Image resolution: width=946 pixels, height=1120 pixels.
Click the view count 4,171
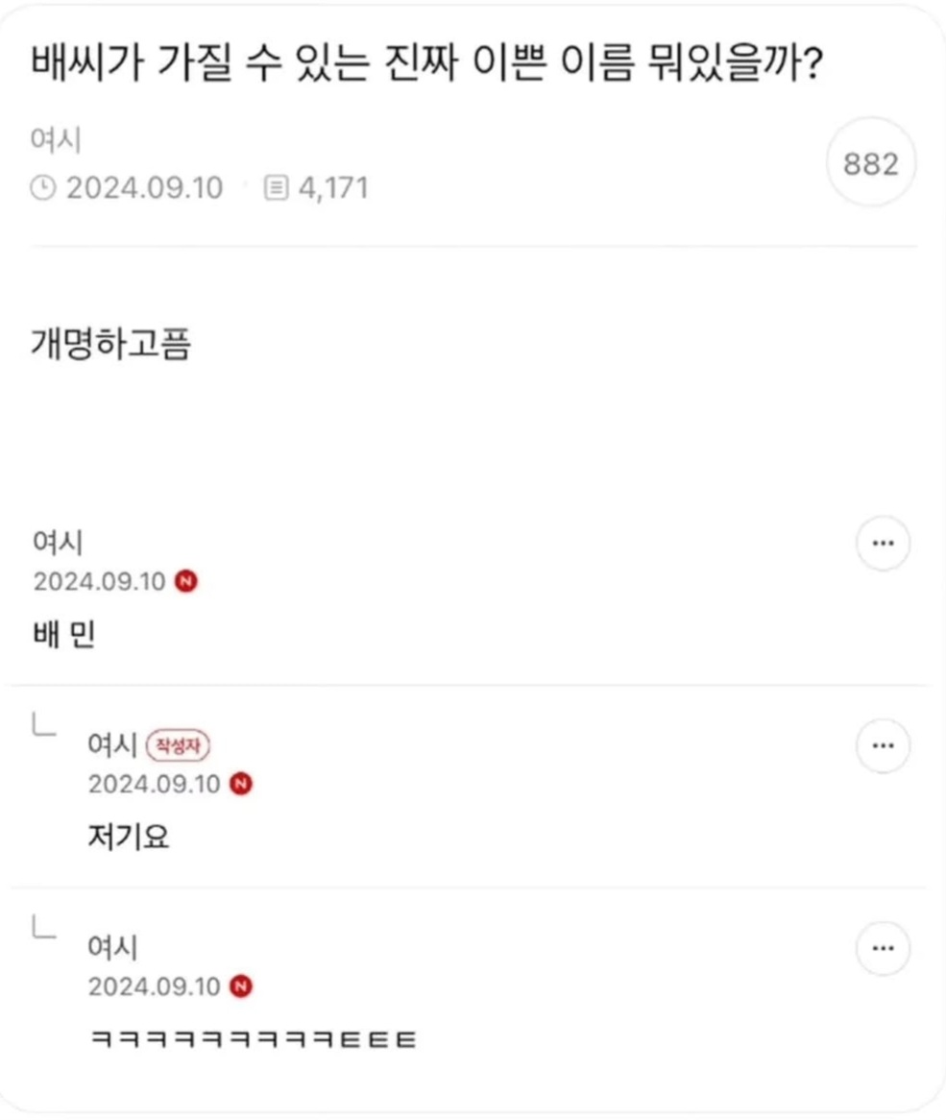[333, 188]
